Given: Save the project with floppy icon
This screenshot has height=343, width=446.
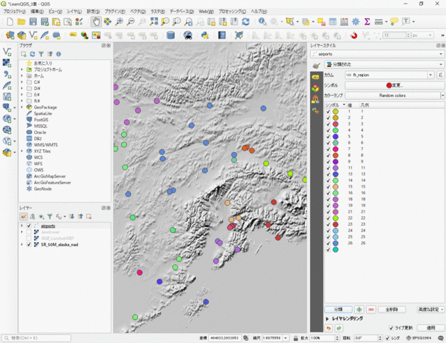Looking at the screenshot, I should (33, 22).
